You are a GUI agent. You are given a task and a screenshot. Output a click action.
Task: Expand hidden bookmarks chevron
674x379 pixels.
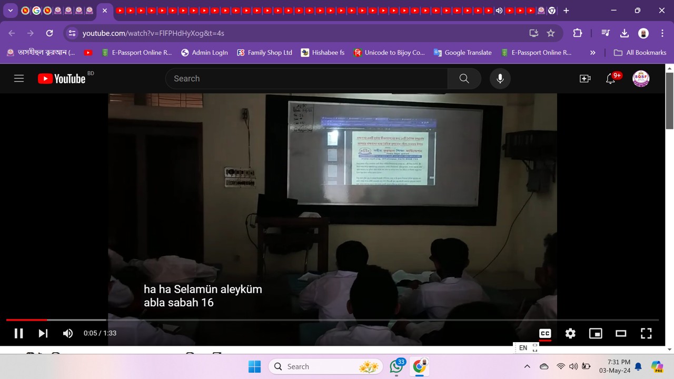592,53
